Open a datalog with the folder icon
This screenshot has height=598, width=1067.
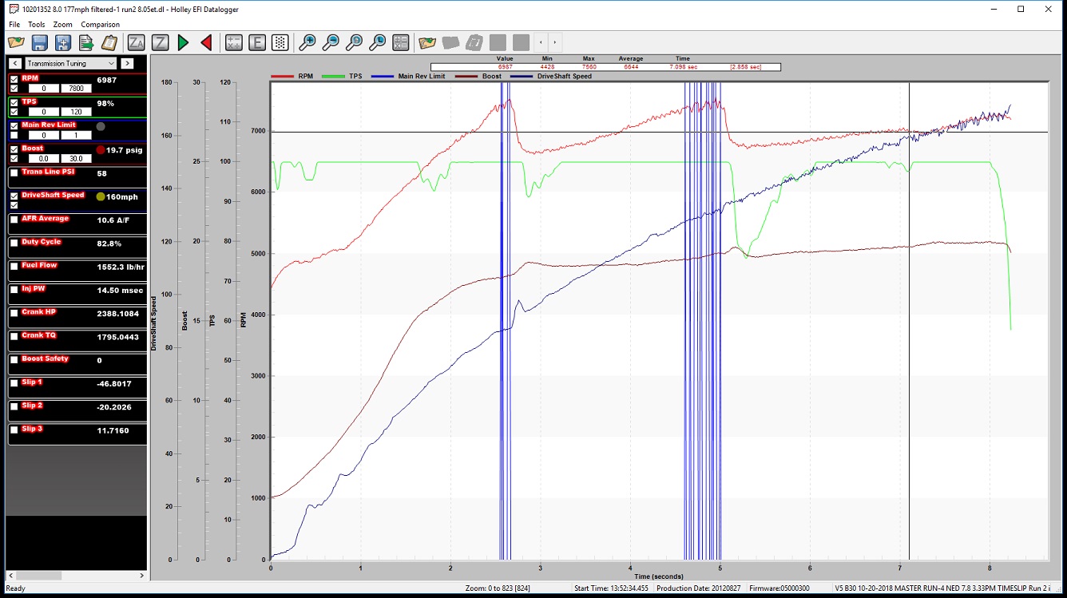16,42
